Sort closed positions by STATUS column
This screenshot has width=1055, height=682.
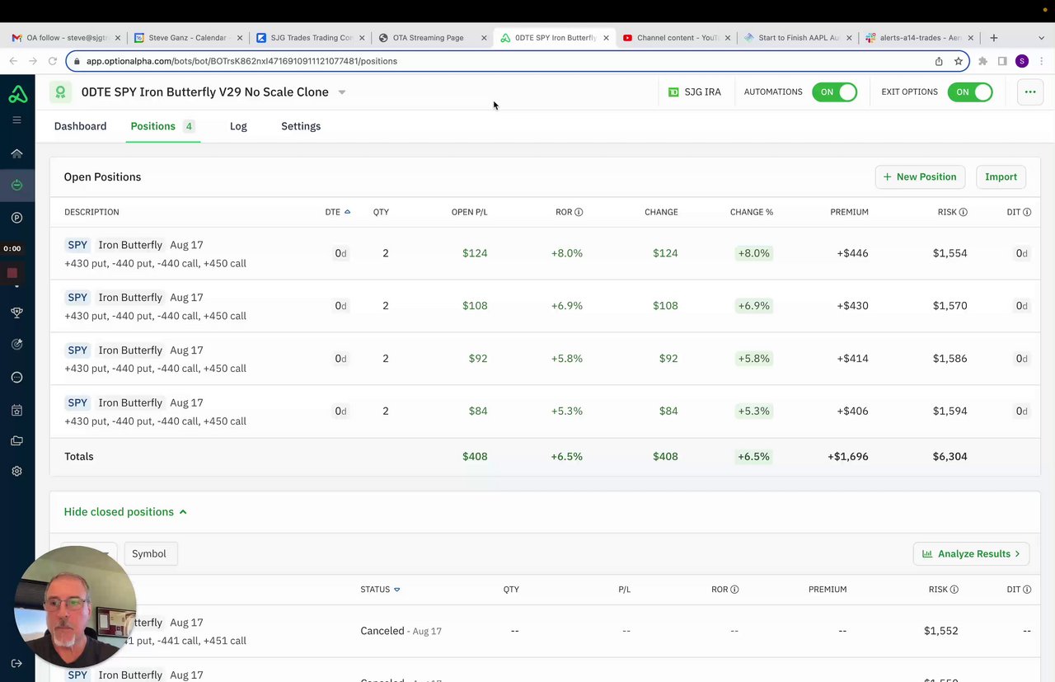pos(380,590)
